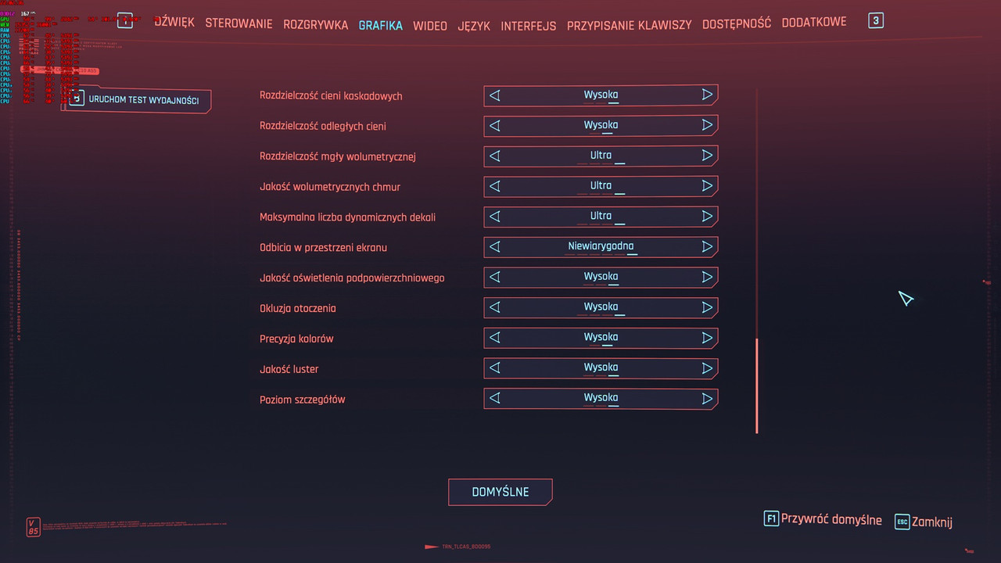Click right arrow for Maksymalna liczba dynamicznych dekali
Viewport: 1001px width, 563px height.
[x=707, y=216]
